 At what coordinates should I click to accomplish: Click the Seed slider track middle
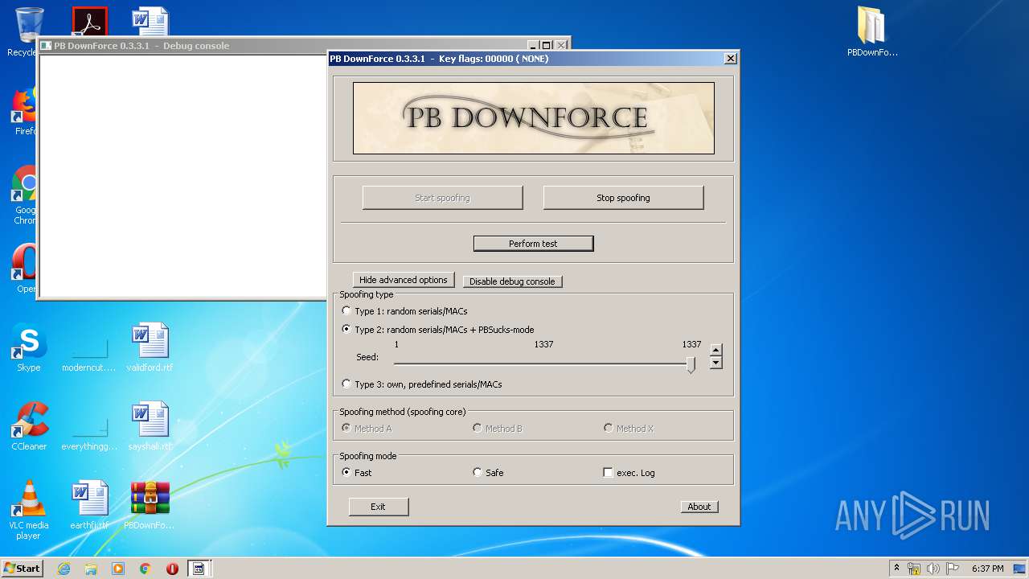coord(543,364)
